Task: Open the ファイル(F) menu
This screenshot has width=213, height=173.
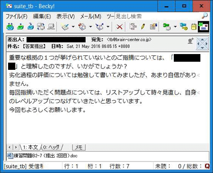Action: [x=17, y=16]
